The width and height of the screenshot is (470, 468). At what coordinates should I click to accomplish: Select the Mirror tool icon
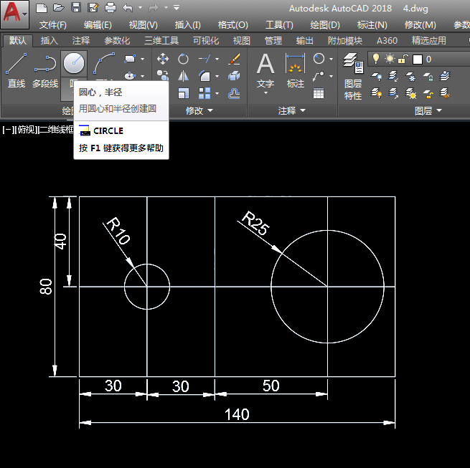(x=184, y=76)
